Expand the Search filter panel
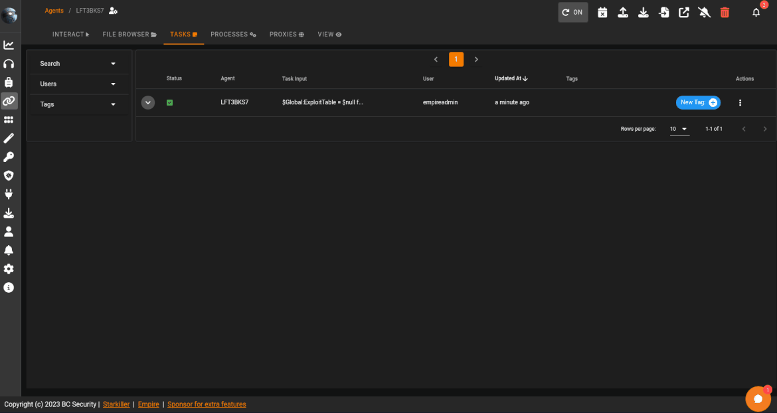777x413 pixels. coord(78,64)
